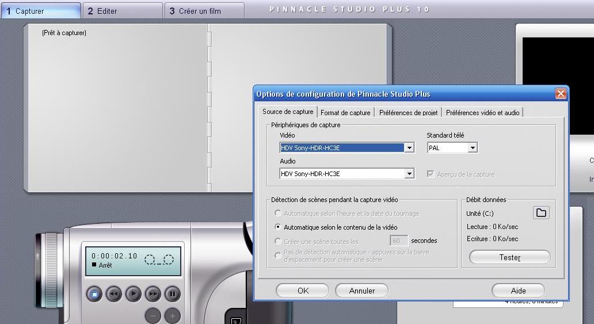Switch to the 'Source de capture' tab
Image resolution: width=594 pixels, height=324 pixels.
288,112
